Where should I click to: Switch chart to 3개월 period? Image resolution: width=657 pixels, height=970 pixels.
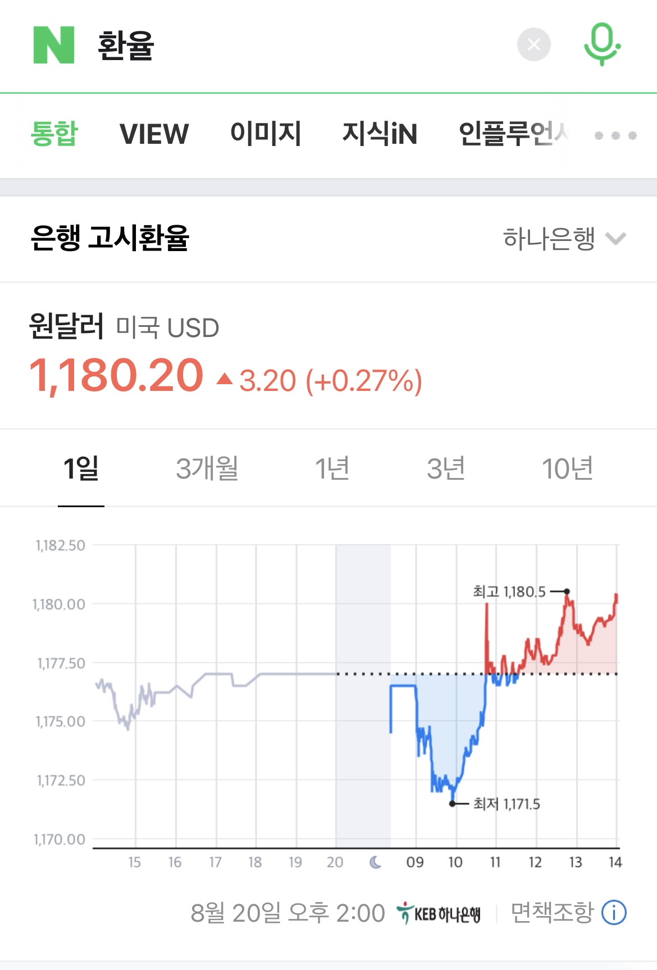pyautogui.click(x=207, y=468)
